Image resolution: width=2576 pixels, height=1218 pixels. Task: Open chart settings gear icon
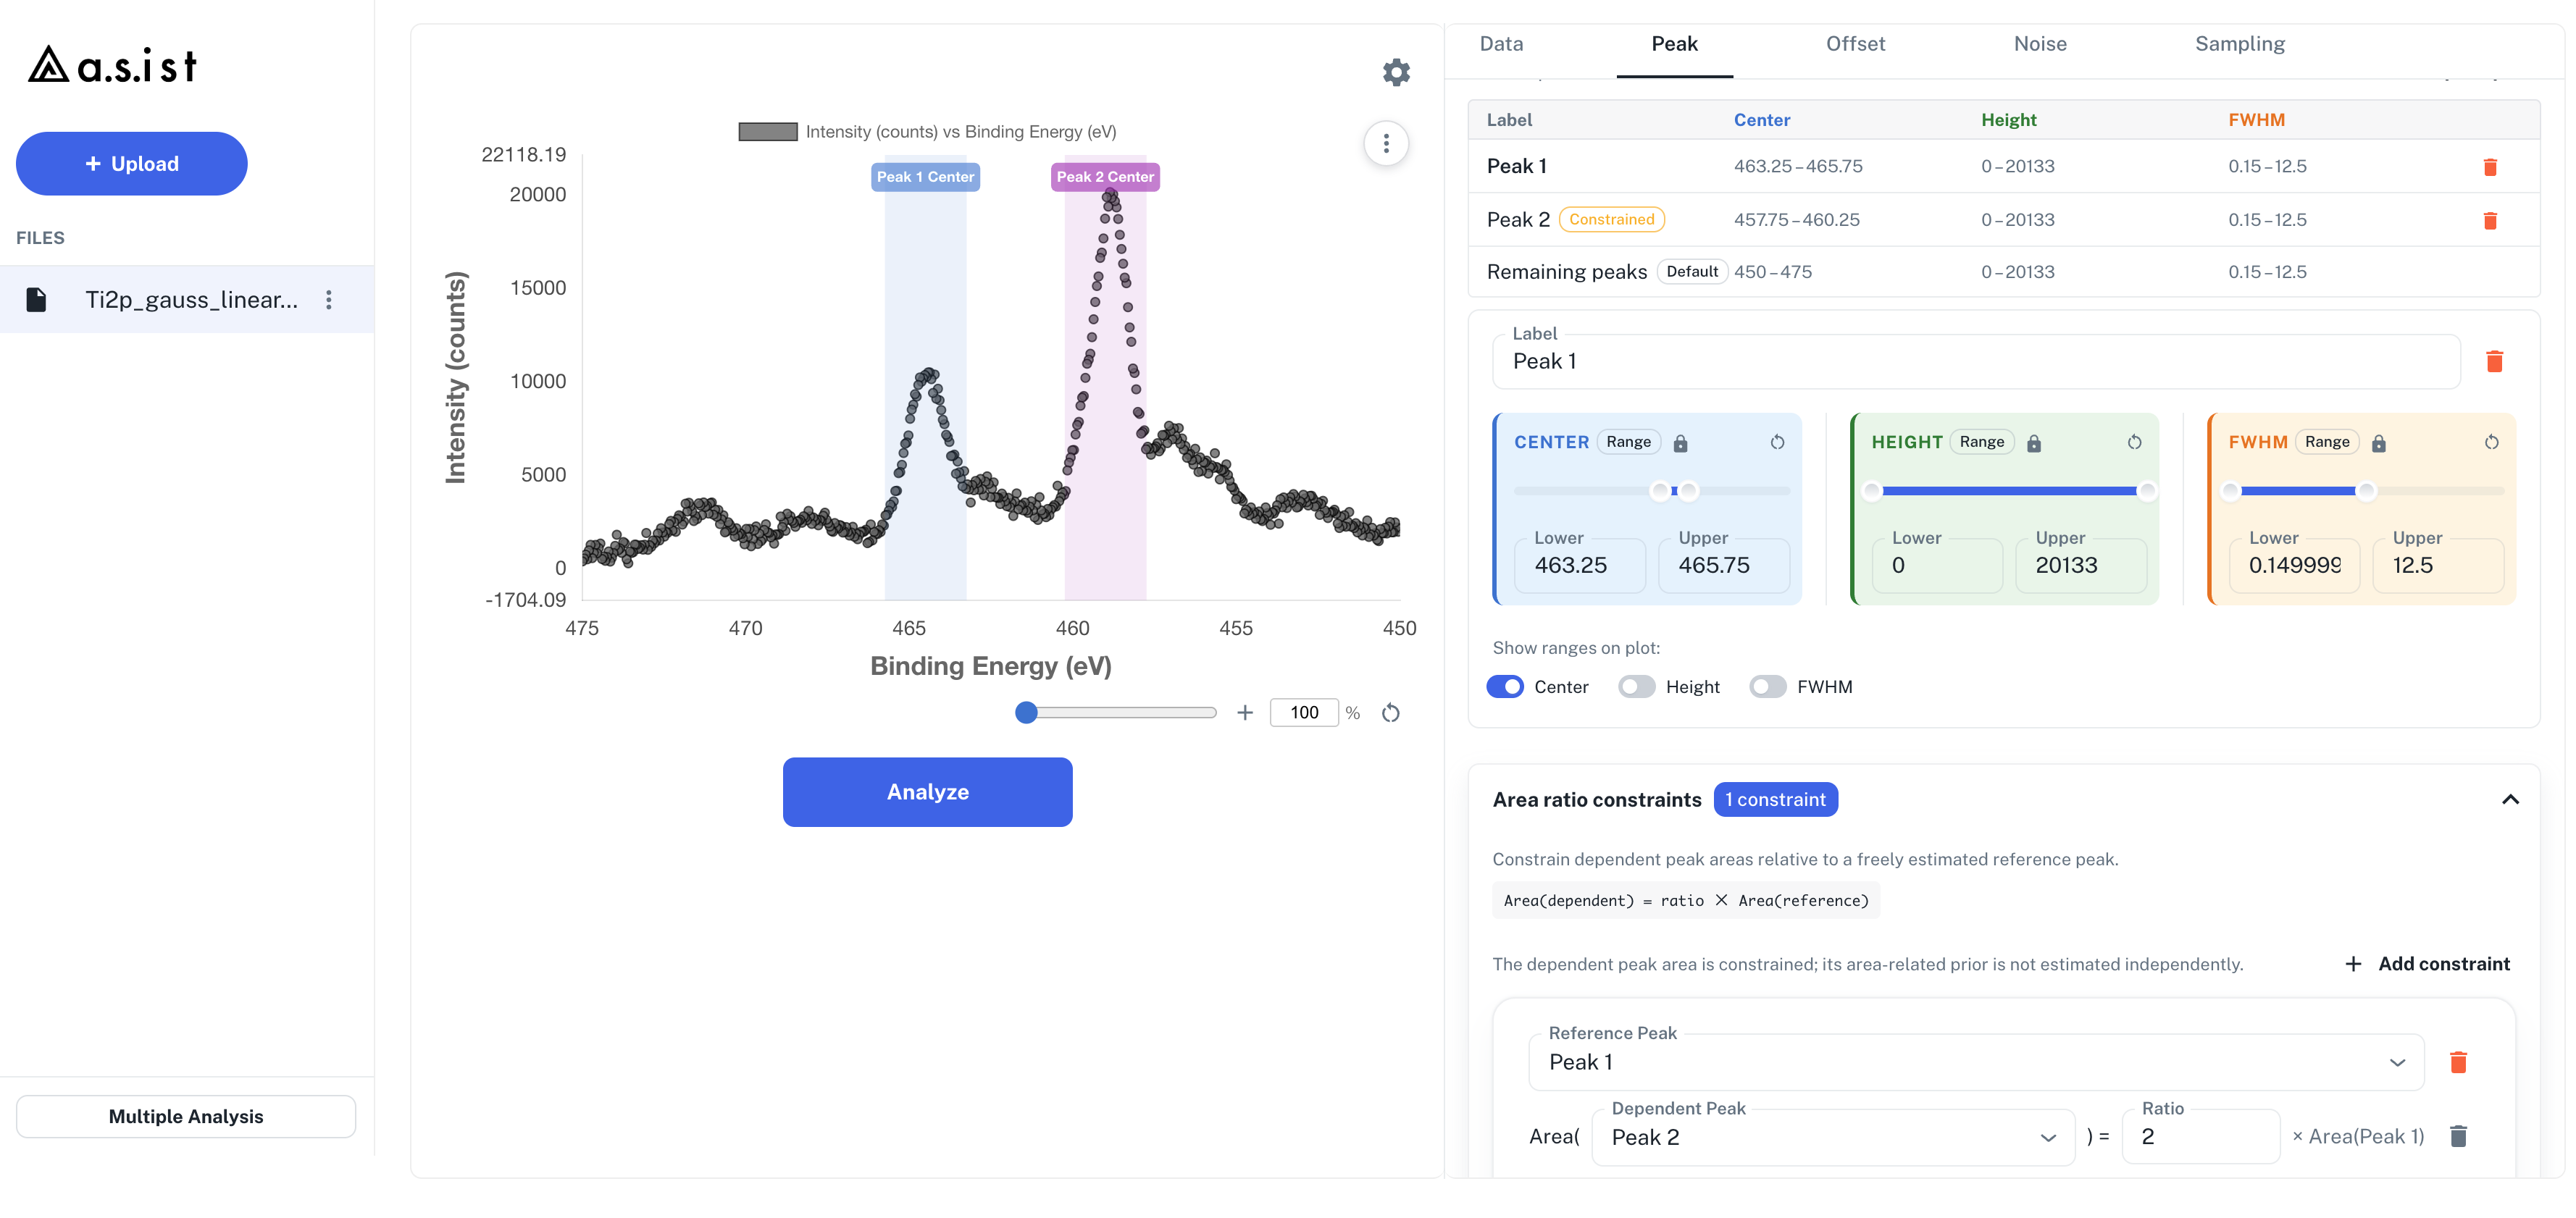[x=1396, y=72]
